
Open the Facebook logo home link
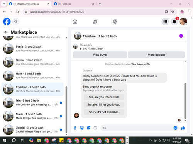(7, 22)
